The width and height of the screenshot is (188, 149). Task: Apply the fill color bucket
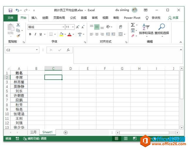point(61,34)
